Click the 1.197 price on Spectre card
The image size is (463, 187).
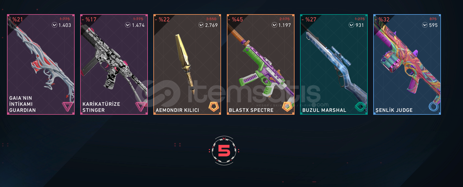coord(285,25)
